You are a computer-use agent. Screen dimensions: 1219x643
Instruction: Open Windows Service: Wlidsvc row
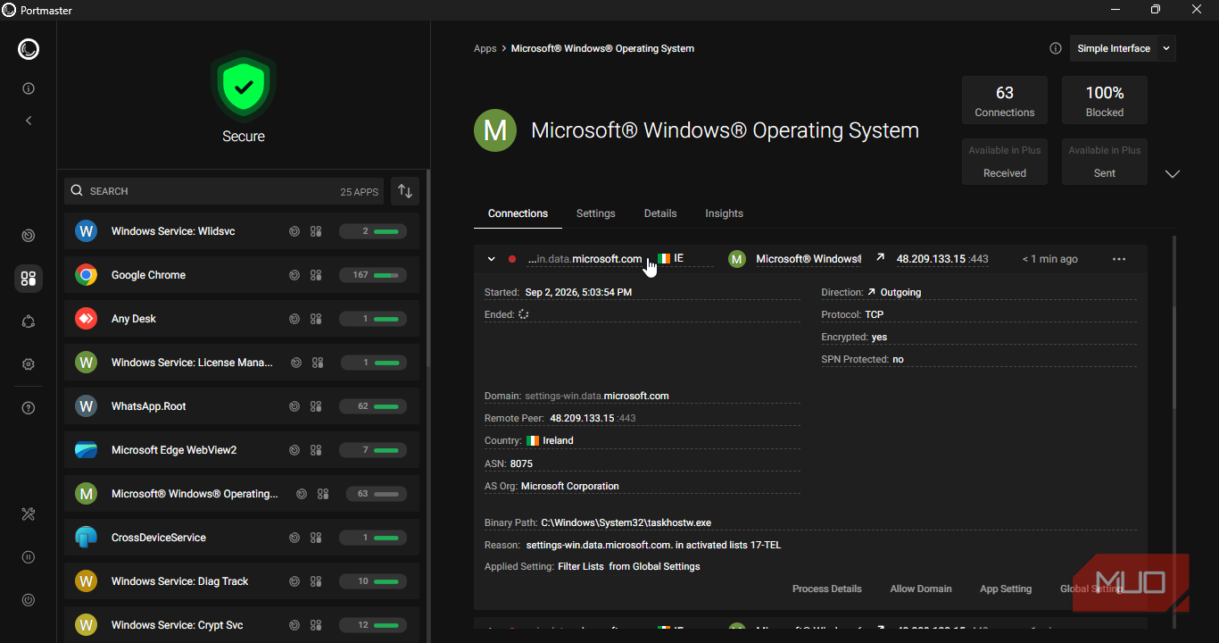coord(242,231)
